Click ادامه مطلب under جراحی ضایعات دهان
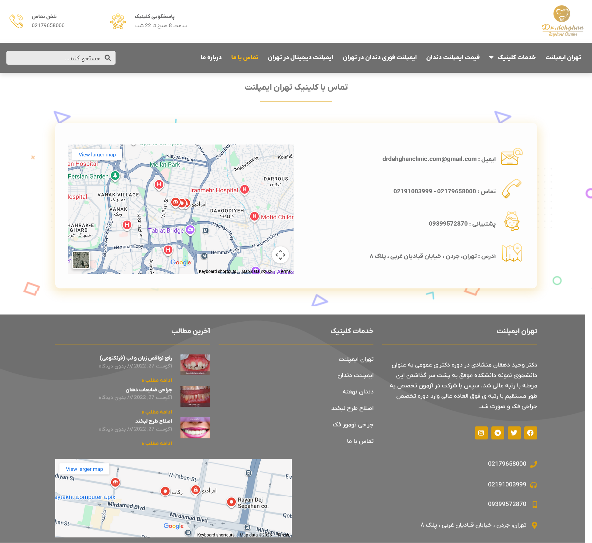The image size is (592, 543). [x=157, y=412]
